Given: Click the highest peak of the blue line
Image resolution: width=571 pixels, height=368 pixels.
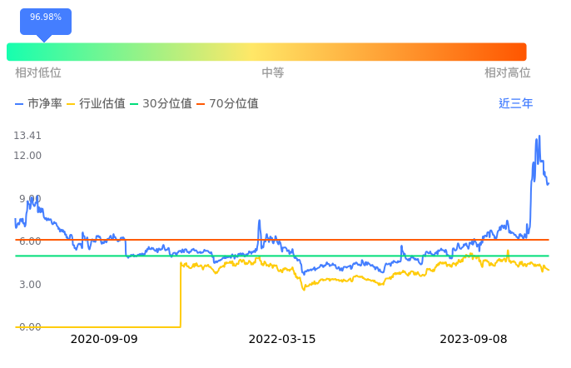Looking at the screenshot, I should coord(539,136).
